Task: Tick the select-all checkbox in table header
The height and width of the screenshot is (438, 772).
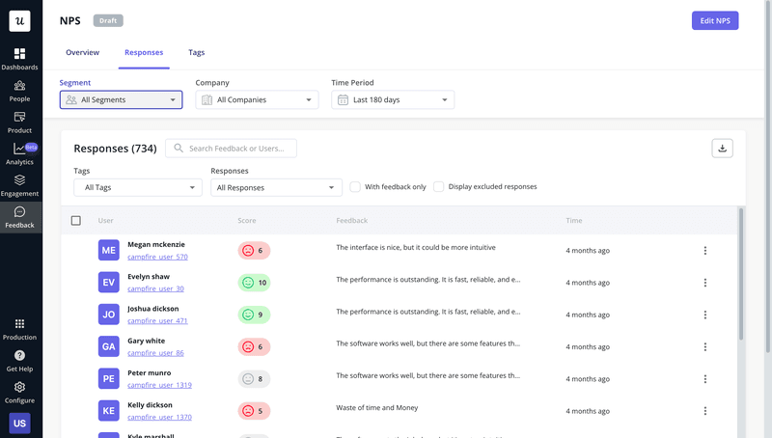Action: [x=76, y=221]
